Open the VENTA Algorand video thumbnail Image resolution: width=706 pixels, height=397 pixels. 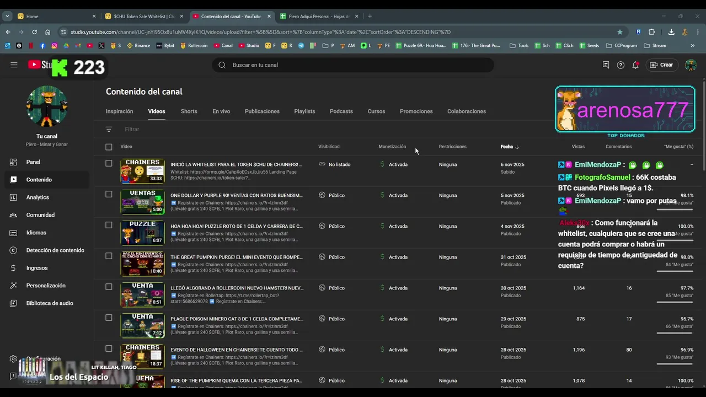[x=142, y=294]
